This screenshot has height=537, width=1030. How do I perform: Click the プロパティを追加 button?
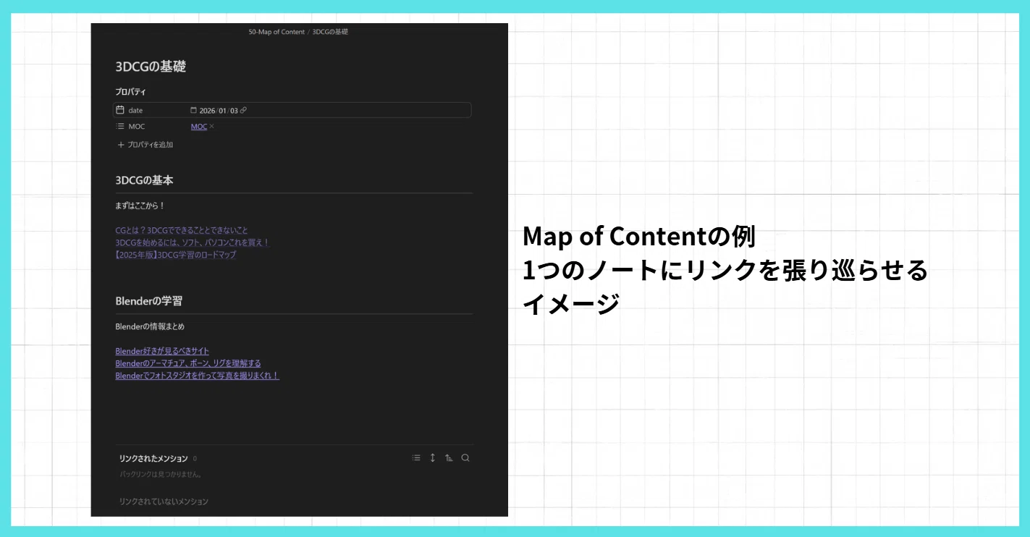coord(145,145)
